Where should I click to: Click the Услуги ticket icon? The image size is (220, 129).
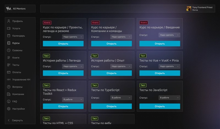tap(9, 28)
